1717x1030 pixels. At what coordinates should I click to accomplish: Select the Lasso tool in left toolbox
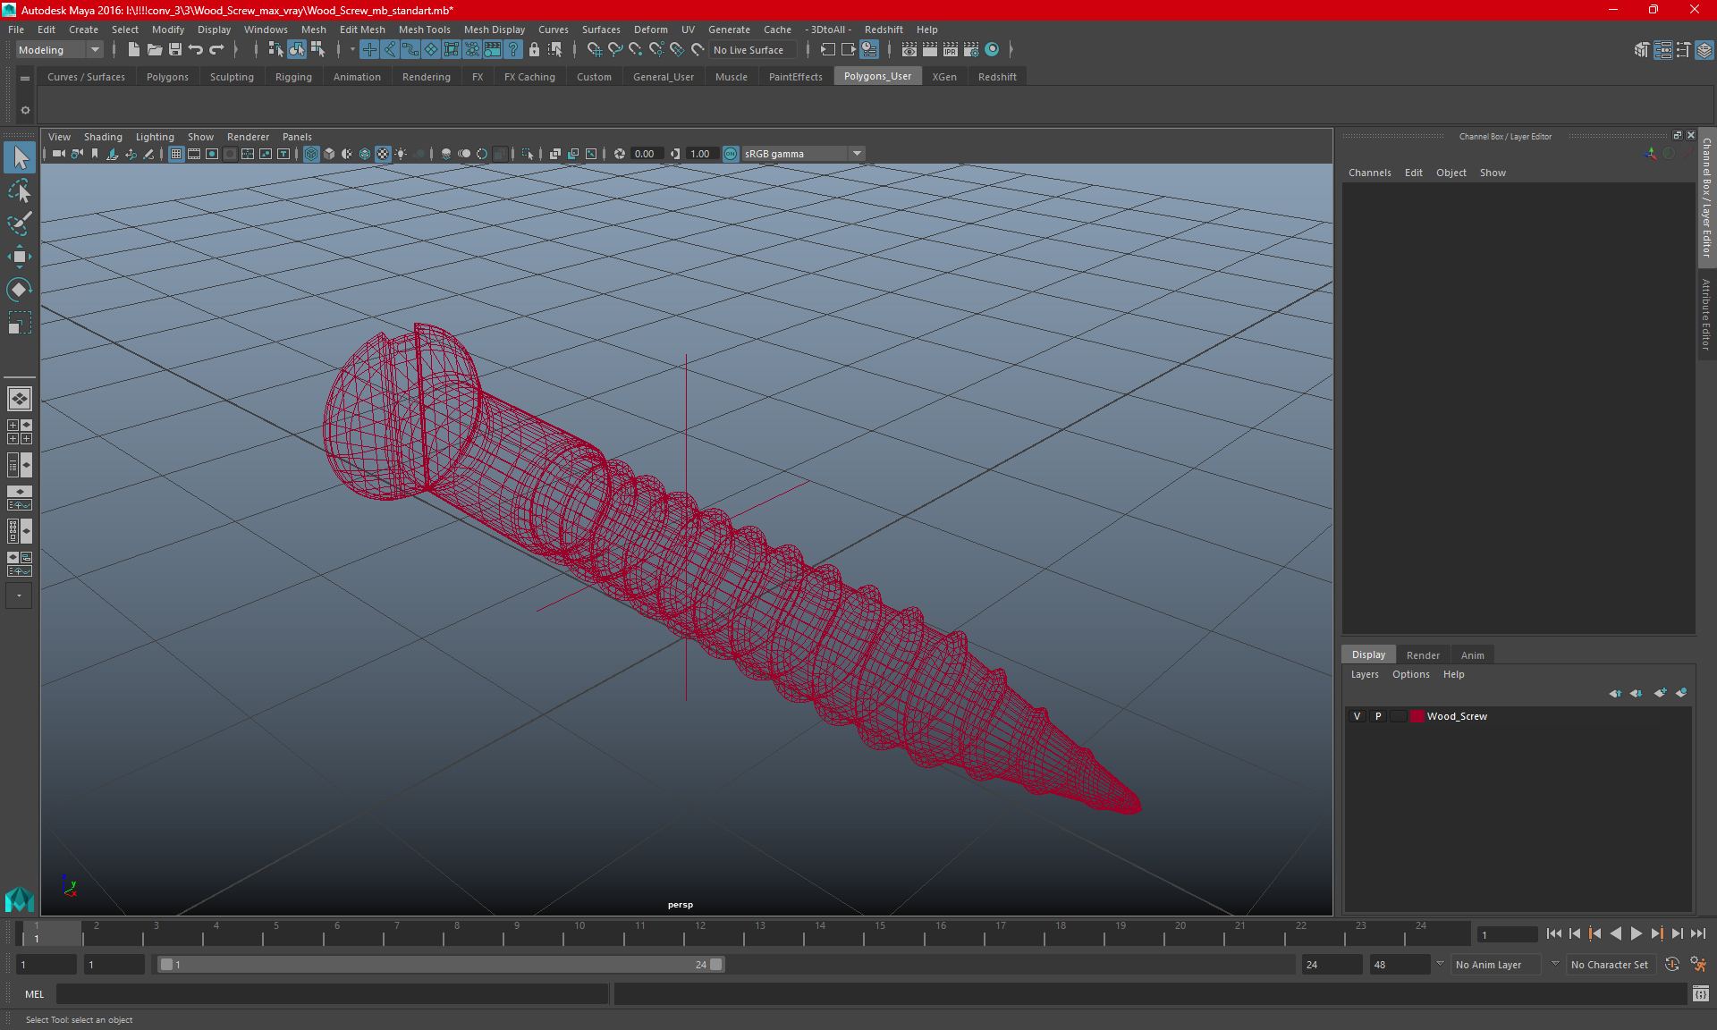click(x=19, y=191)
